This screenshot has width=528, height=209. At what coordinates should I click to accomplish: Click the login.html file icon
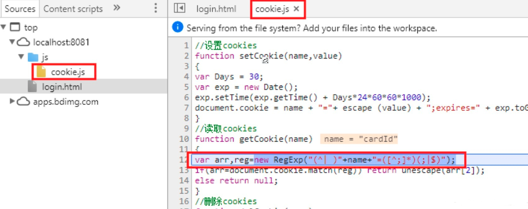pyautogui.click(x=33, y=86)
